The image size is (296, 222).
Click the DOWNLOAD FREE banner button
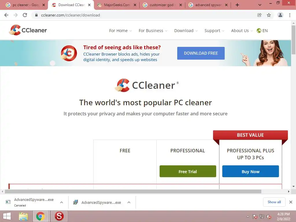[x=201, y=53]
